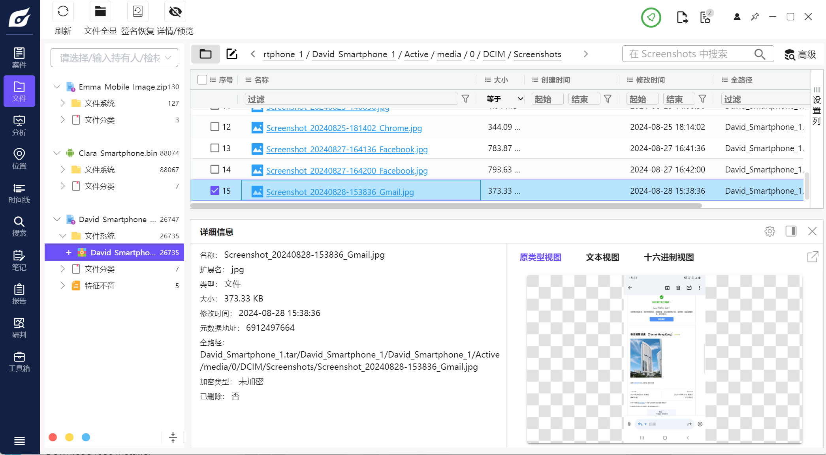Toggle the select-all checkbox in header
This screenshot has height=455, width=826.
coord(202,80)
